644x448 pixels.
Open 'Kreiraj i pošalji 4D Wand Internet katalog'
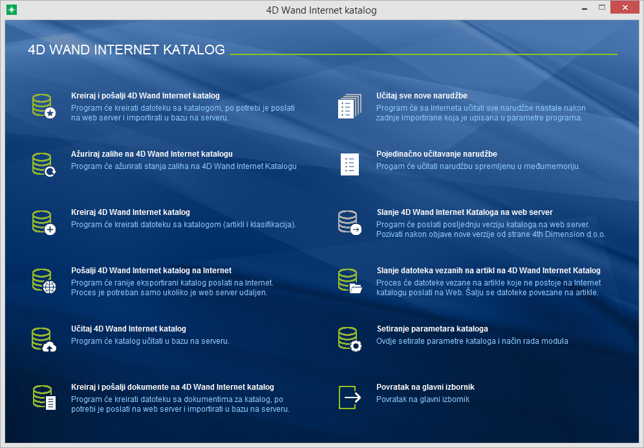(x=145, y=96)
